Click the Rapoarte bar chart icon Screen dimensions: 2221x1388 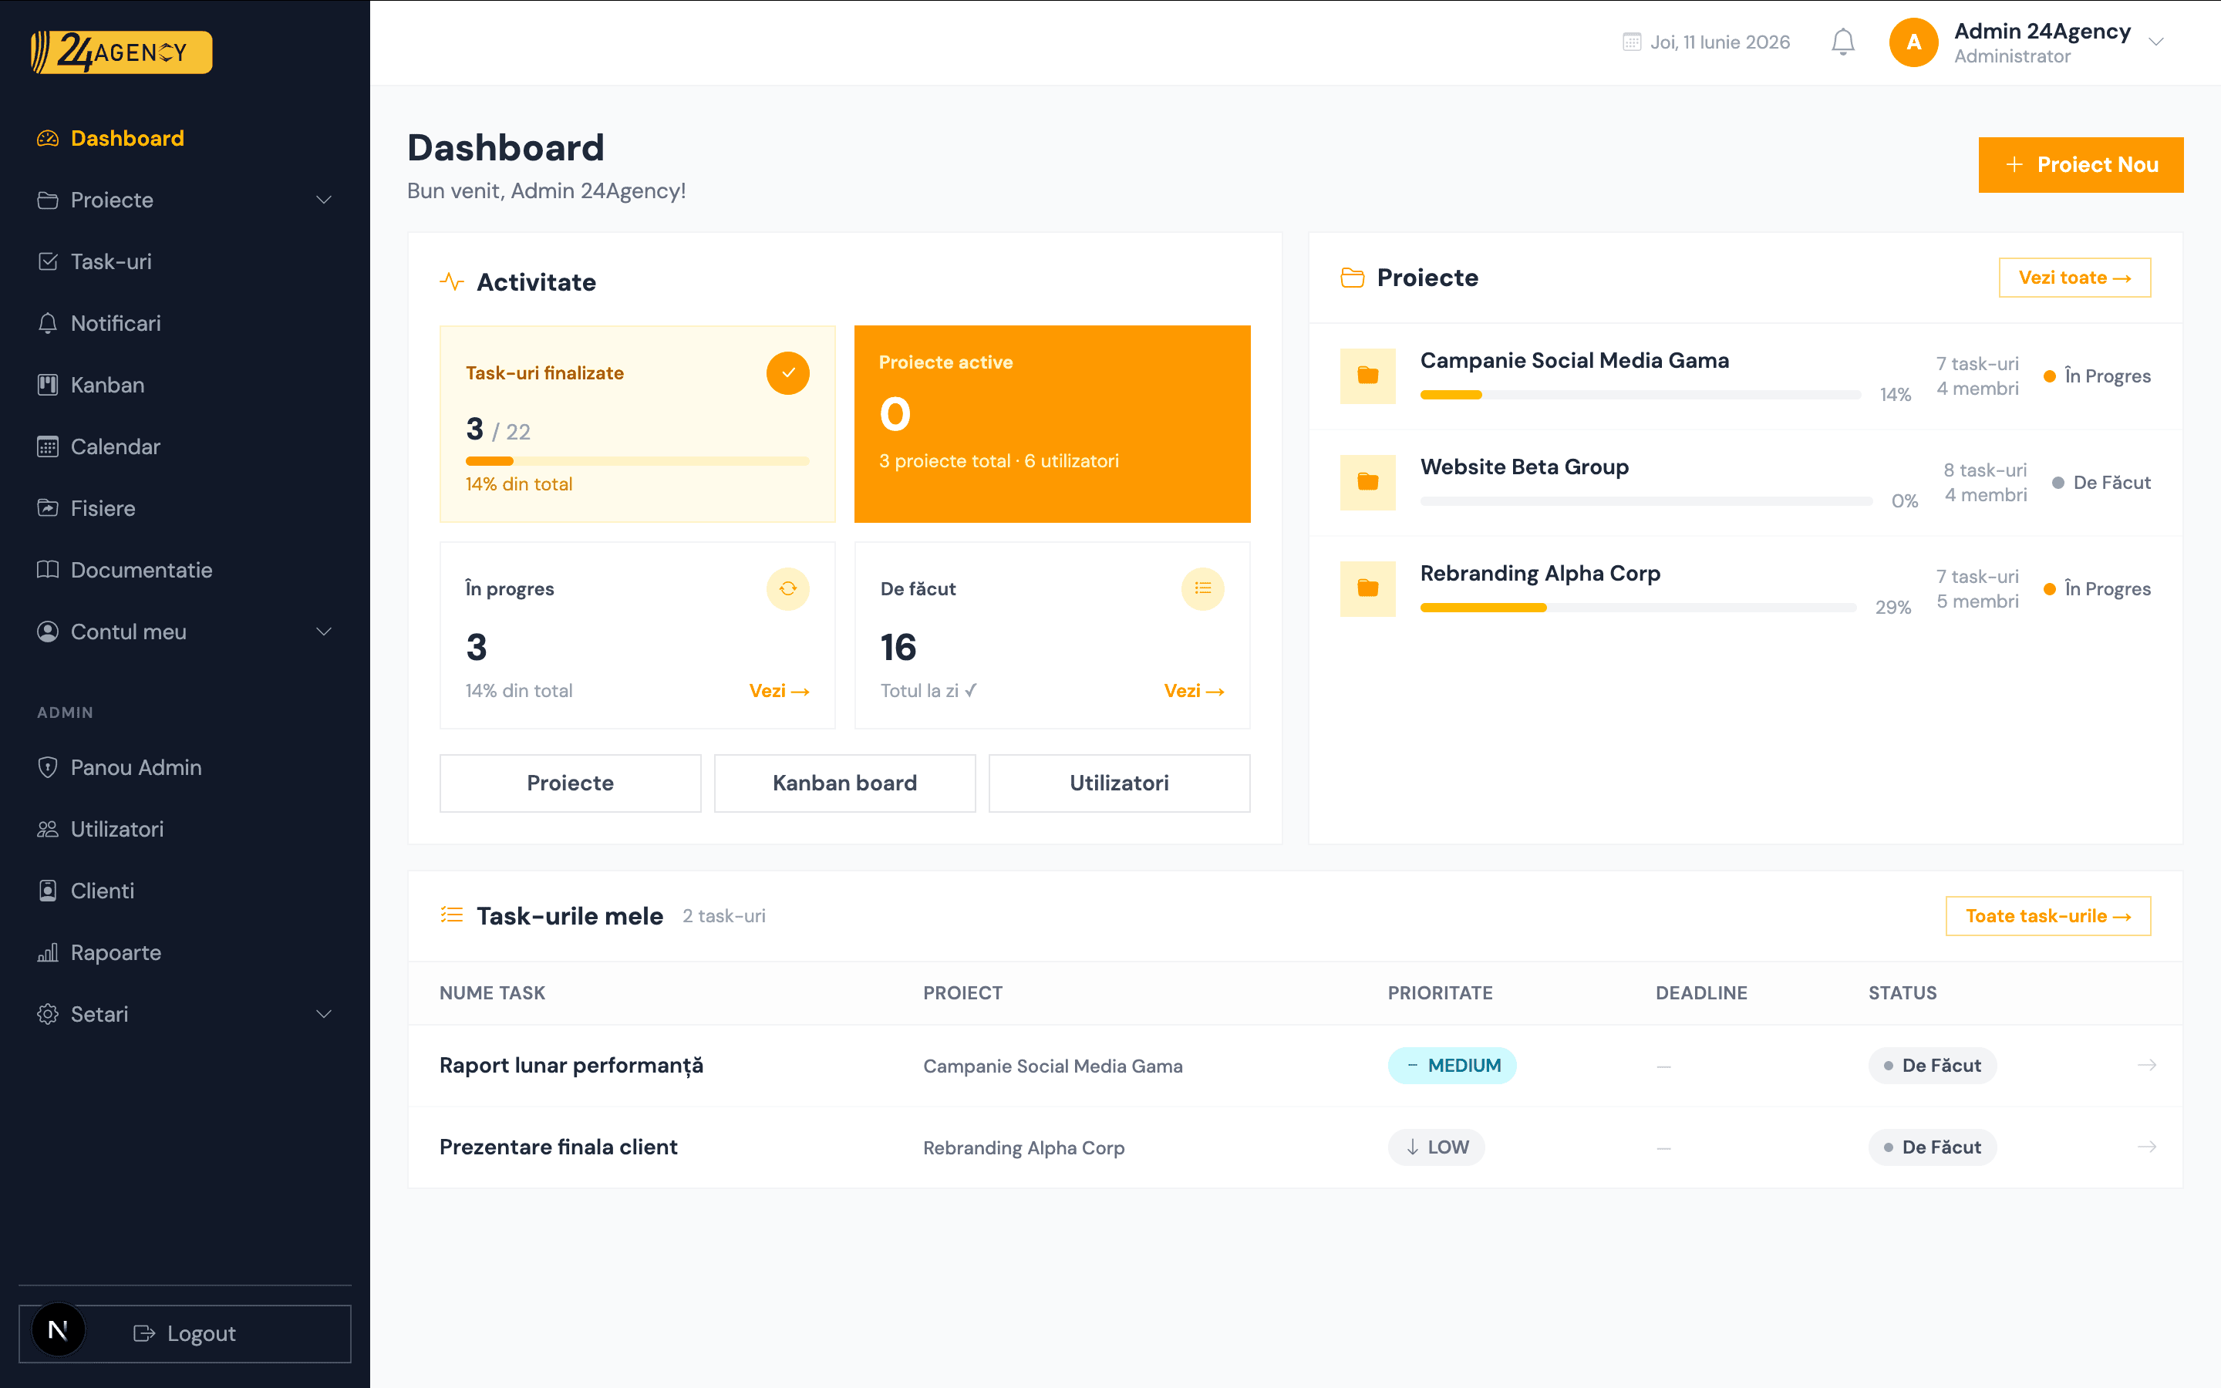click(48, 953)
